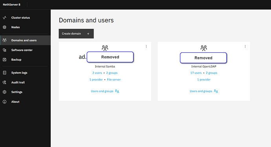
Task: Open Users and groups for Samba domain
Action: 105,91
